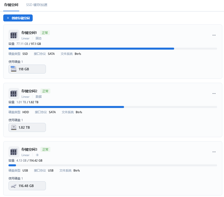Viewport: 224px width, 197px height.
Task: Click the 存储空间3 storage pool icon
Action: [x=14, y=152]
